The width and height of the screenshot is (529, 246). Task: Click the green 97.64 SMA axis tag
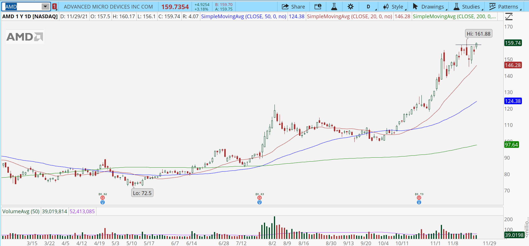pyautogui.click(x=511, y=145)
